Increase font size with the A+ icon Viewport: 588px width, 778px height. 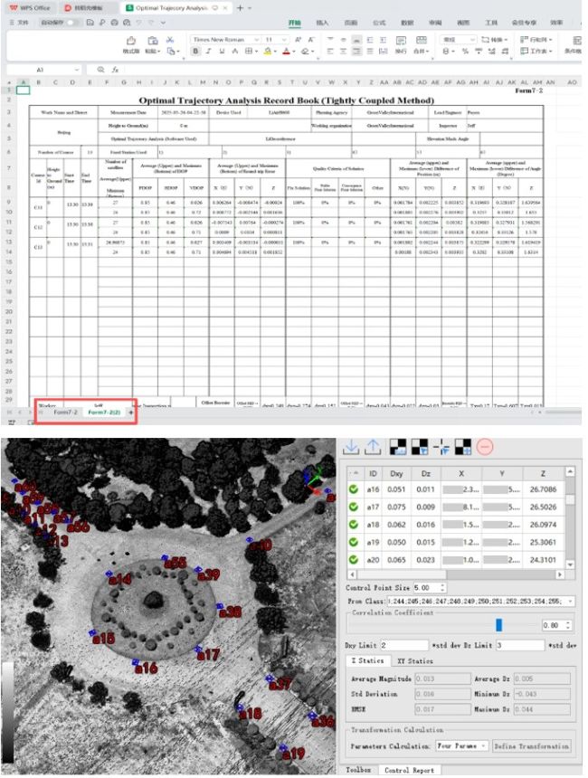pyautogui.click(x=299, y=39)
